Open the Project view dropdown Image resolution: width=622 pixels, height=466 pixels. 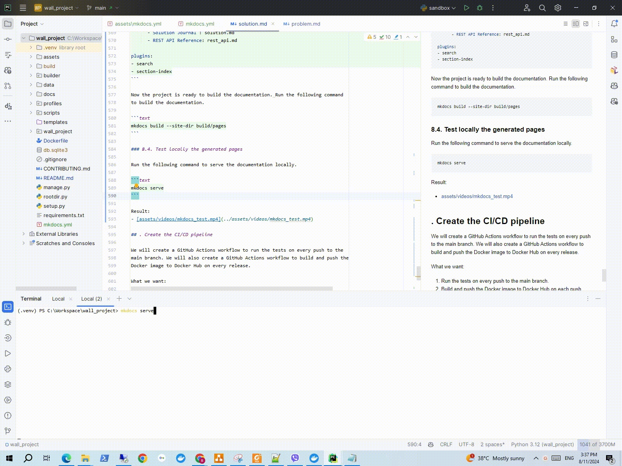[x=32, y=24]
